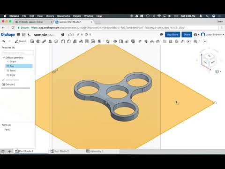This screenshot has height=169, width=225.
Task: Click the add custom features button
Action: [205, 41]
